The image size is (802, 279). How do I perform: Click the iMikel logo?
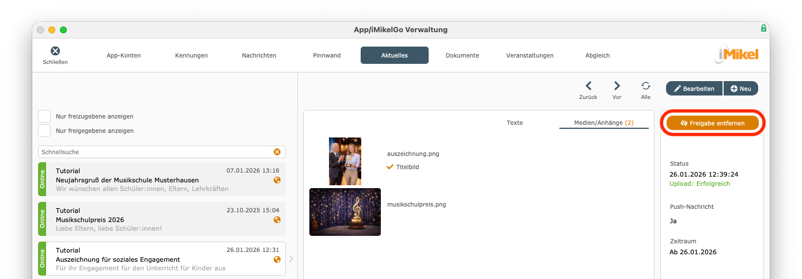737,55
